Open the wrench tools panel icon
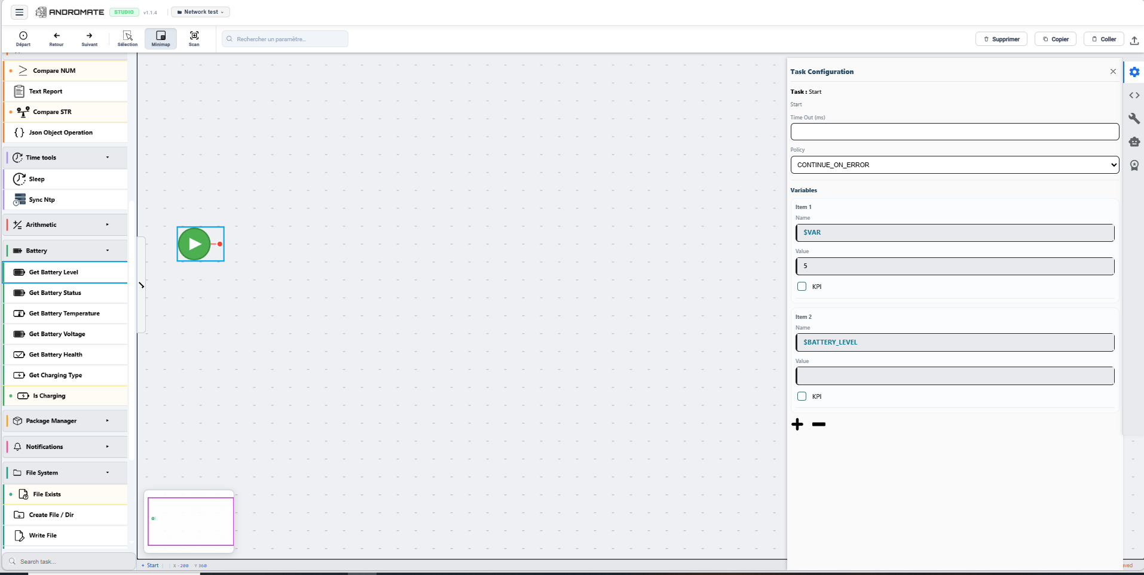 (1134, 118)
